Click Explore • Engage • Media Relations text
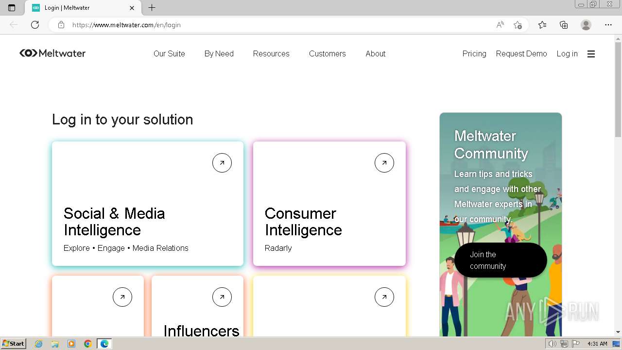The image size is (622, 350). tap(126, 248)
